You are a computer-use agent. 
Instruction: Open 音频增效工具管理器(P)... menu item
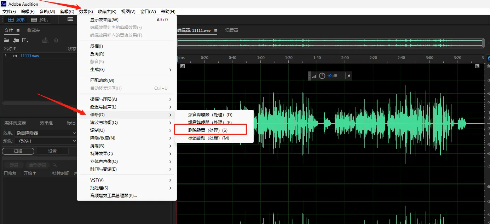coord(127,196)
